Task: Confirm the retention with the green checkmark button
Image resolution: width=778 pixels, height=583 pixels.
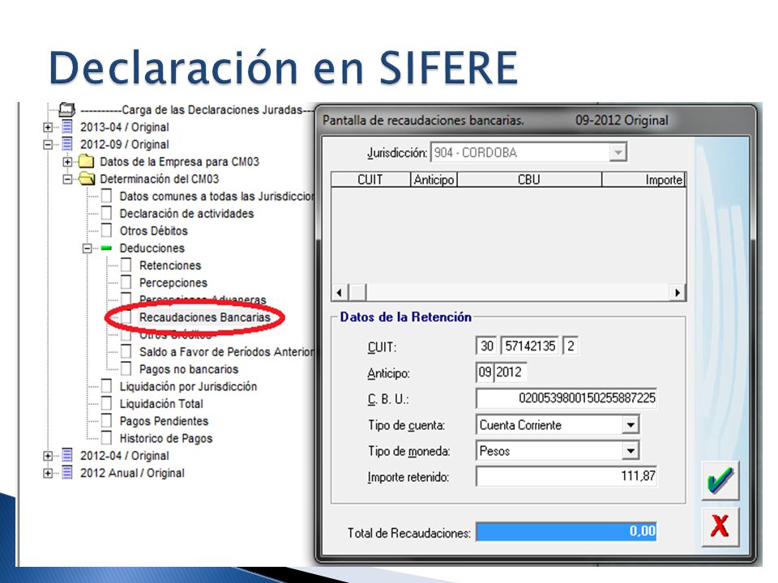Action: pyautogui.click(x=720, y=480)
